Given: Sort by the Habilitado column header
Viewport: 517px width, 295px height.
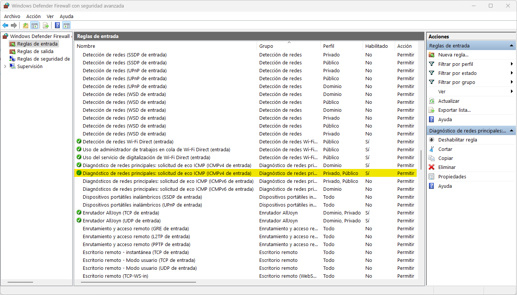Looking at the screenshot, I should point(376,46).
